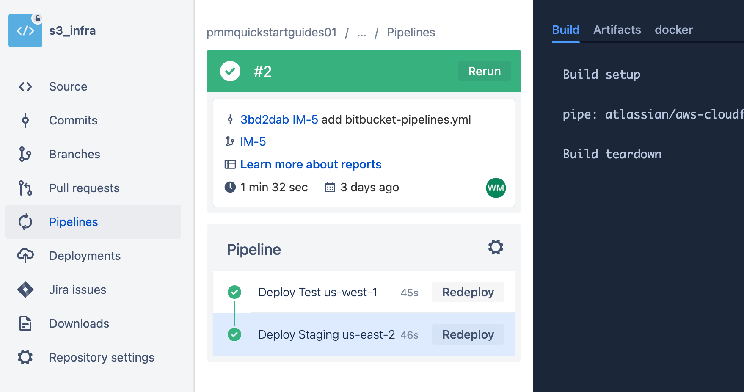
Task: Expand the Build teardown step
Action: click(612, 154)
